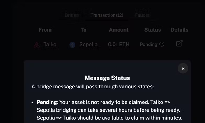Click the Sepolia Ethereum logo icon
205x123 pixels.
72,45
